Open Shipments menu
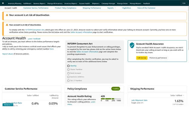189x121 pixels. (x=96, y=4)
